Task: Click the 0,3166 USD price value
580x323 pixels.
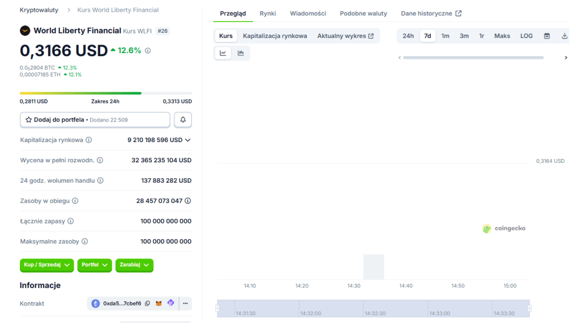Action: 63,51
